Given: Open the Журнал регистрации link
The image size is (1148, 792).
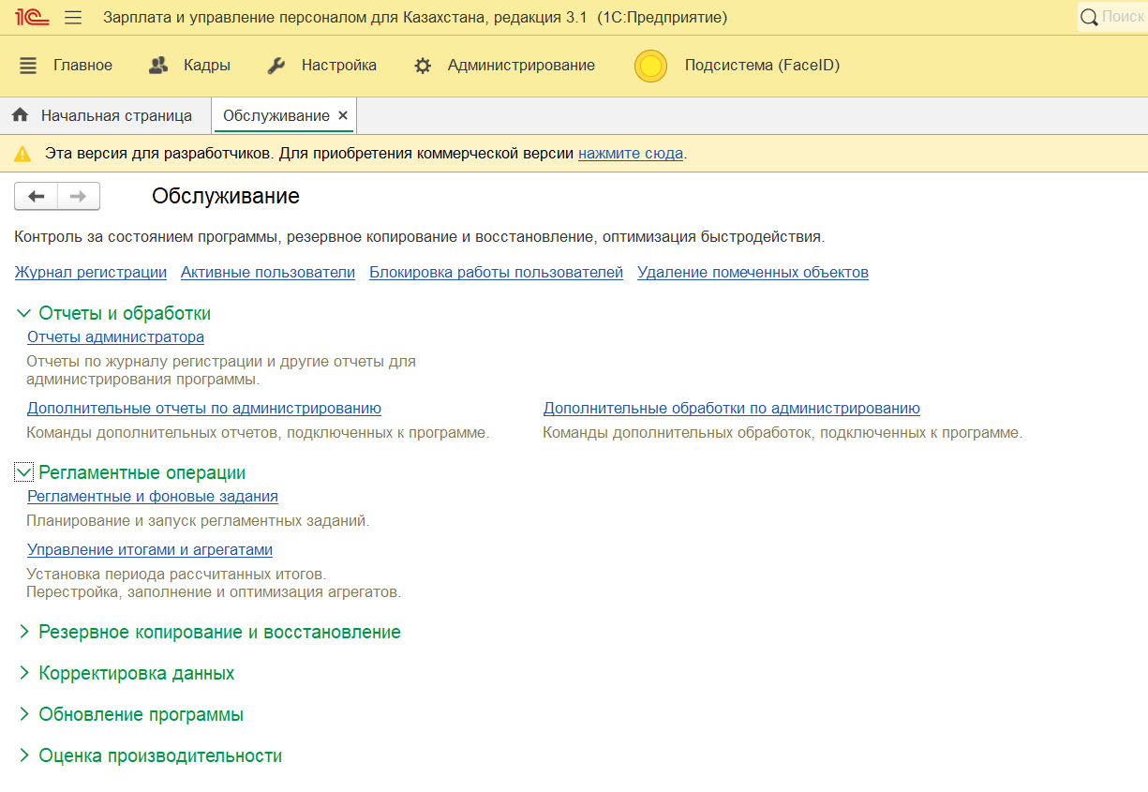Looking at the screenshot, I should click(91, 273).
